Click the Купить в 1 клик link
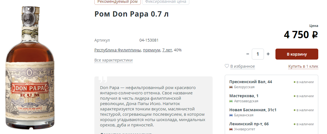This screenshot has height=134, width=327. click(303, 66)
